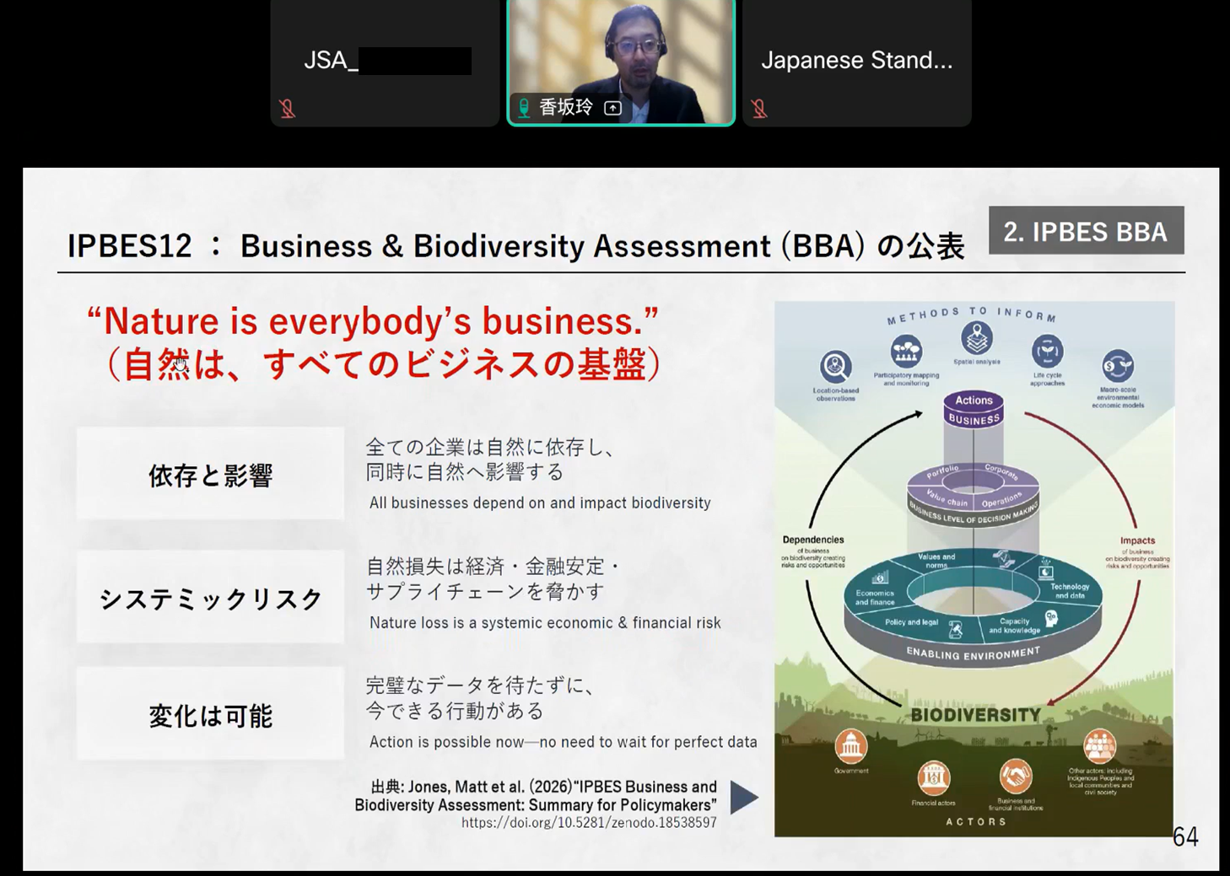
Task: Click the citation "Jones, Matt et al. (2026)"
Action: point(489,787)
